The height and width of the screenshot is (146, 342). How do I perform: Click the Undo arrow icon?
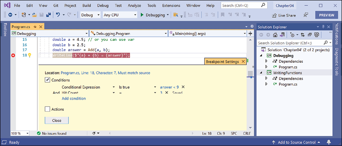tap(58, 15)
